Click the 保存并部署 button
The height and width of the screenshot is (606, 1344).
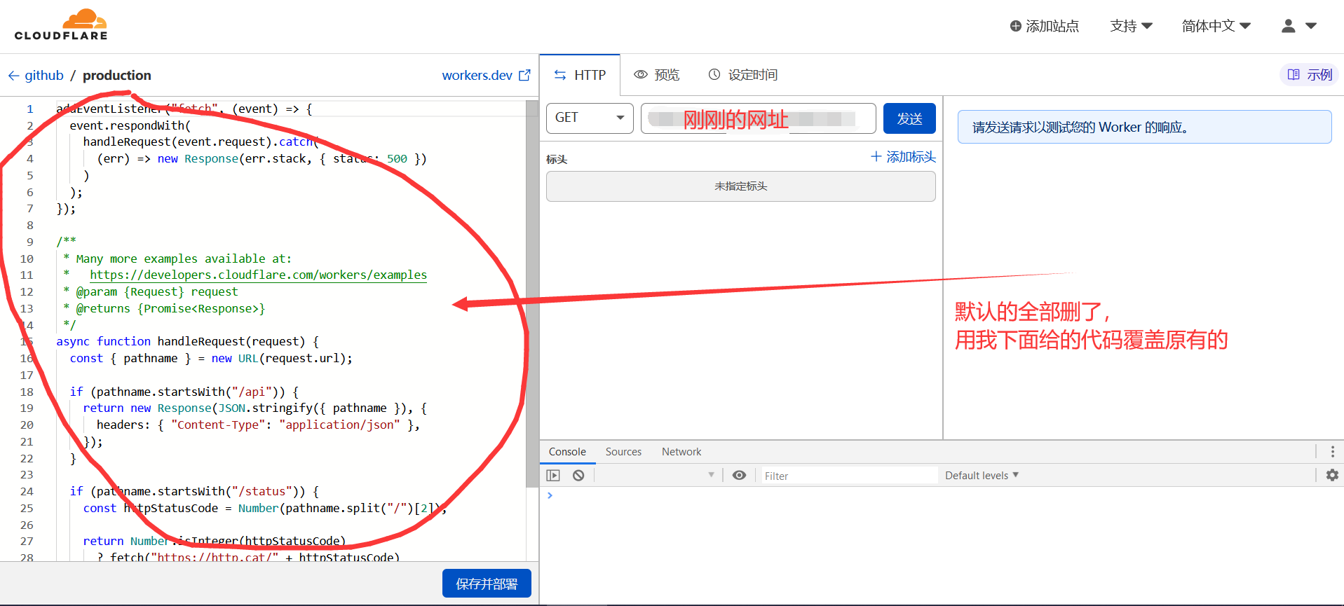[x=487, y=584]
